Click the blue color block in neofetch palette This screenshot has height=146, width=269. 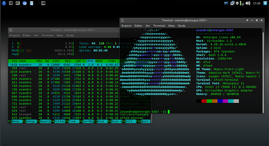tap(220, 101)
